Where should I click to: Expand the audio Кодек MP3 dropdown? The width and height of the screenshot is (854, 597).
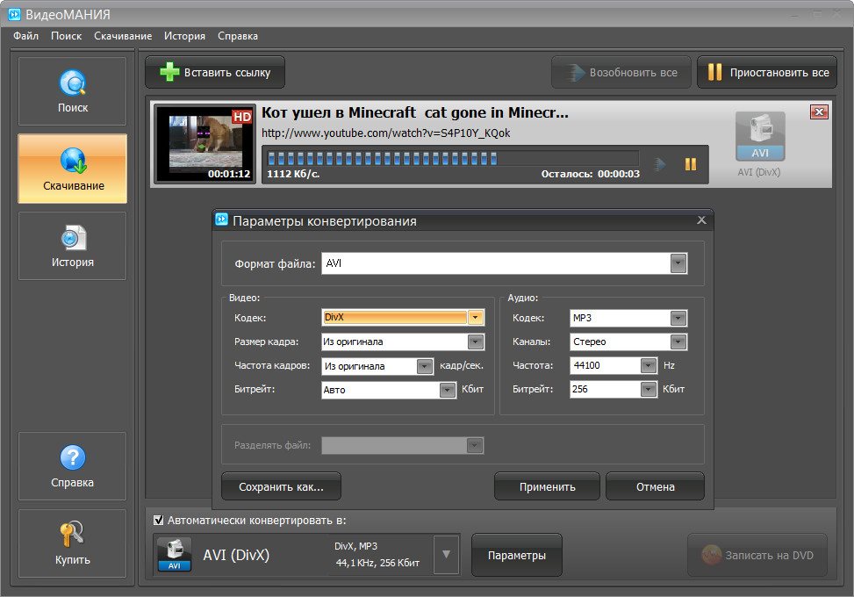pos(678,318)
